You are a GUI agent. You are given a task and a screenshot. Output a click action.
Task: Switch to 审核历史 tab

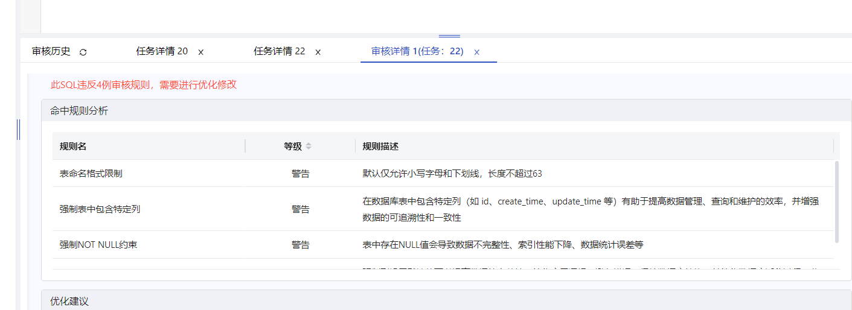click(51, 51)
